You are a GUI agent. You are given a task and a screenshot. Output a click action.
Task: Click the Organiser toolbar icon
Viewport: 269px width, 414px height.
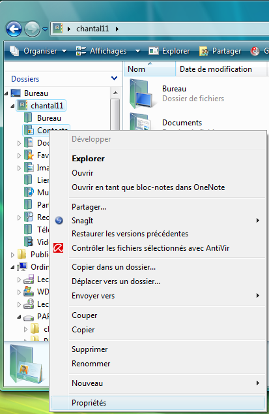[14, 51]
